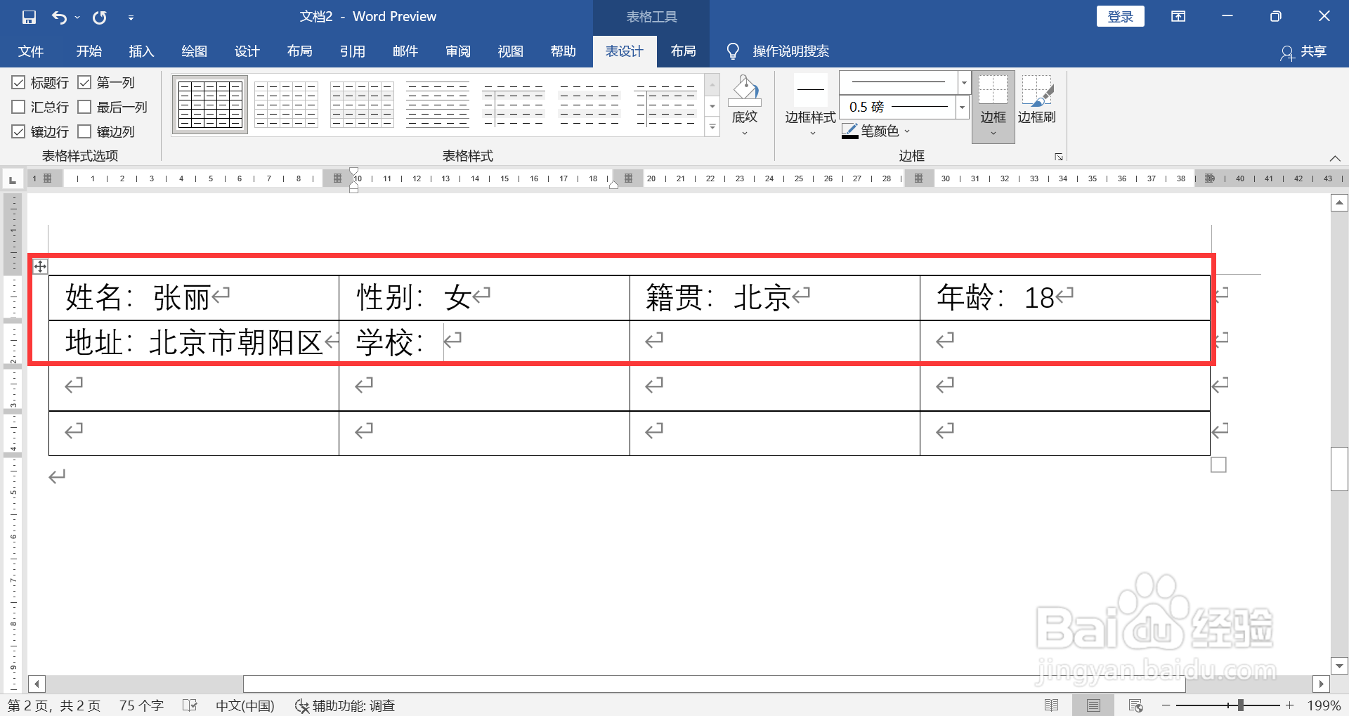Select the fourth table style thumbnail

point(438,105)
